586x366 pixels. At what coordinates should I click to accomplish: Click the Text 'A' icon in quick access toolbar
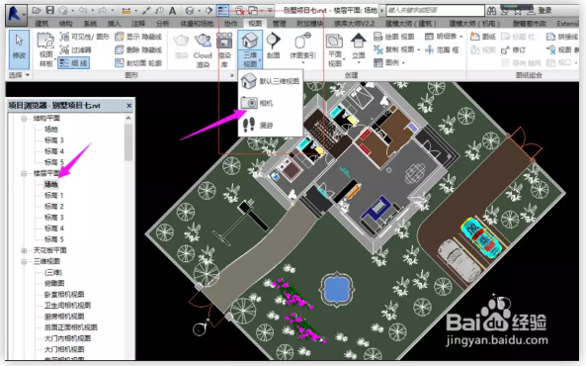[x=172, y=11]
